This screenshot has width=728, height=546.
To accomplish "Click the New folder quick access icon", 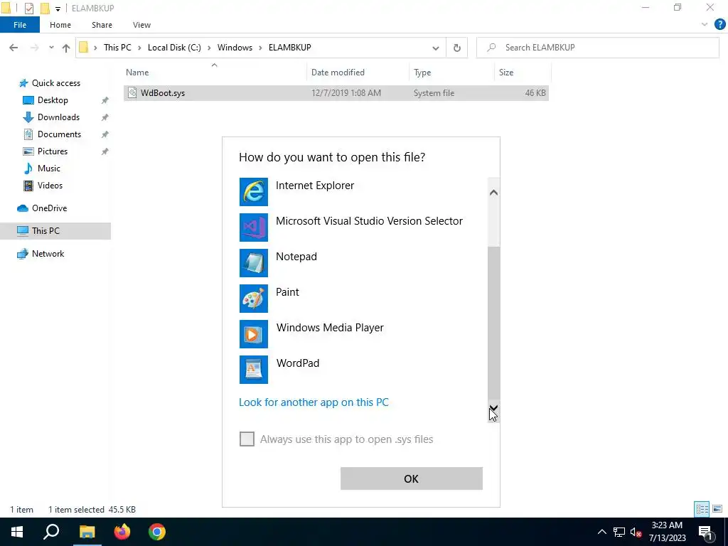I will pyautogui.click(x=45, y=9).
